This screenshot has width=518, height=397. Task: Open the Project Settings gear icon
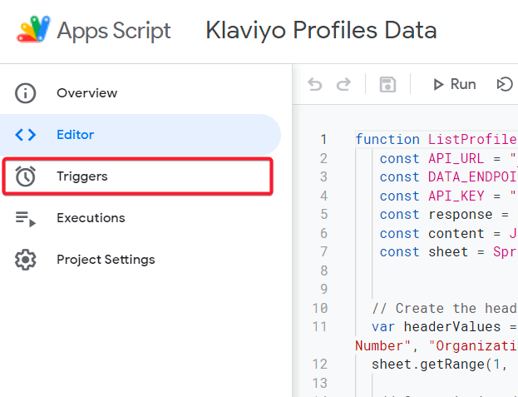point(26,260)
